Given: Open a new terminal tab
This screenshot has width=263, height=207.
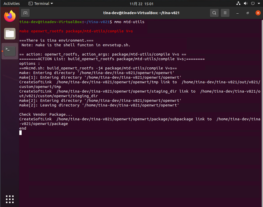Looking at the screenshot, I should coord(25,13).
